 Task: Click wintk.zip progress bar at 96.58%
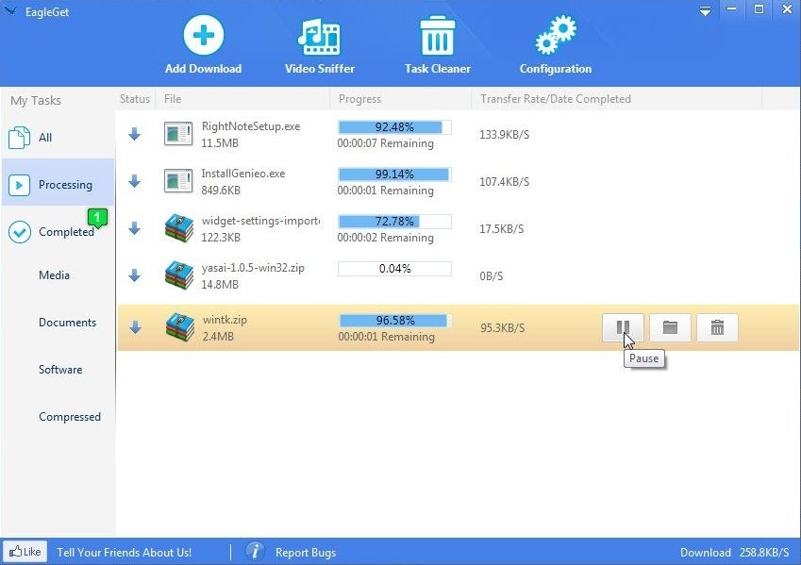coord(395,321)
